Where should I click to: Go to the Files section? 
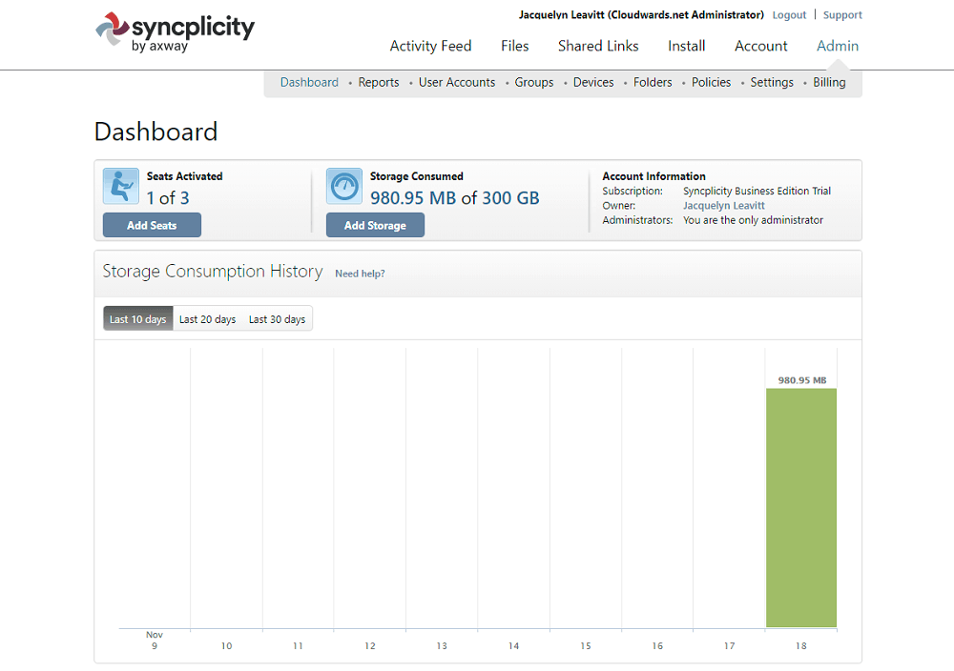tap(515, 46)
